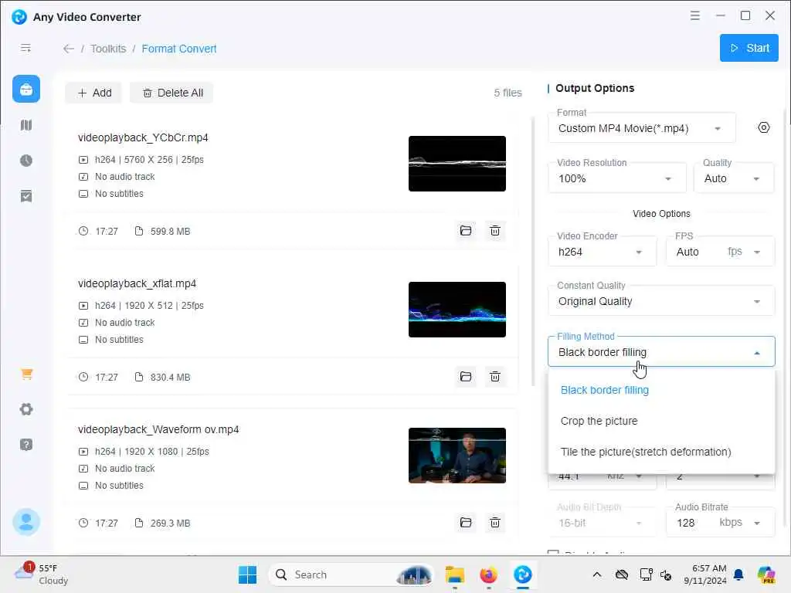Open the Format dropdown Custom MP4 Movie

642,128
